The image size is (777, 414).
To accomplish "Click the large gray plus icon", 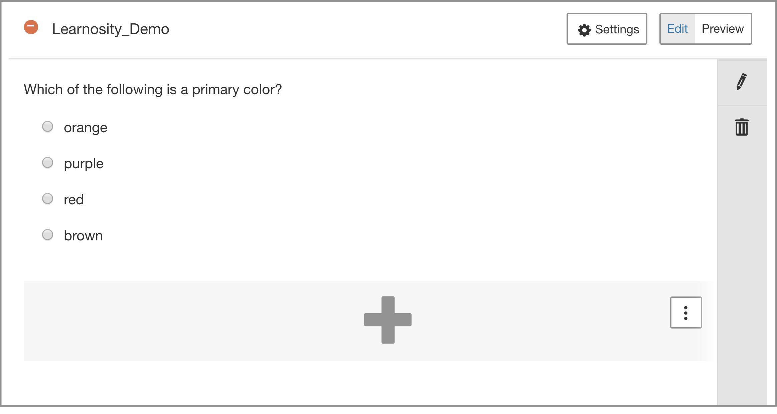I will click(388, 320).
